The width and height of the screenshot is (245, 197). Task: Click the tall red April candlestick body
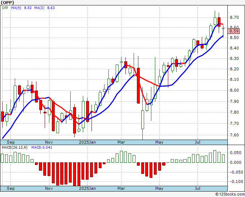click(138, 86)
